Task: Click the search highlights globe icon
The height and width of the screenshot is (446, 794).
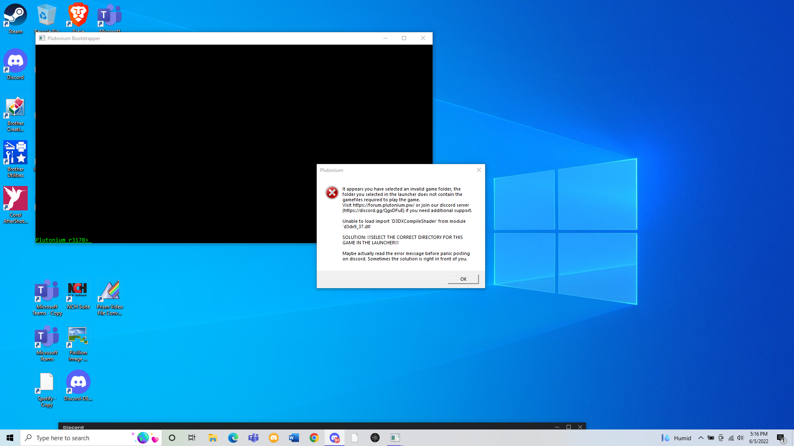Action: (x=143, y=438)
